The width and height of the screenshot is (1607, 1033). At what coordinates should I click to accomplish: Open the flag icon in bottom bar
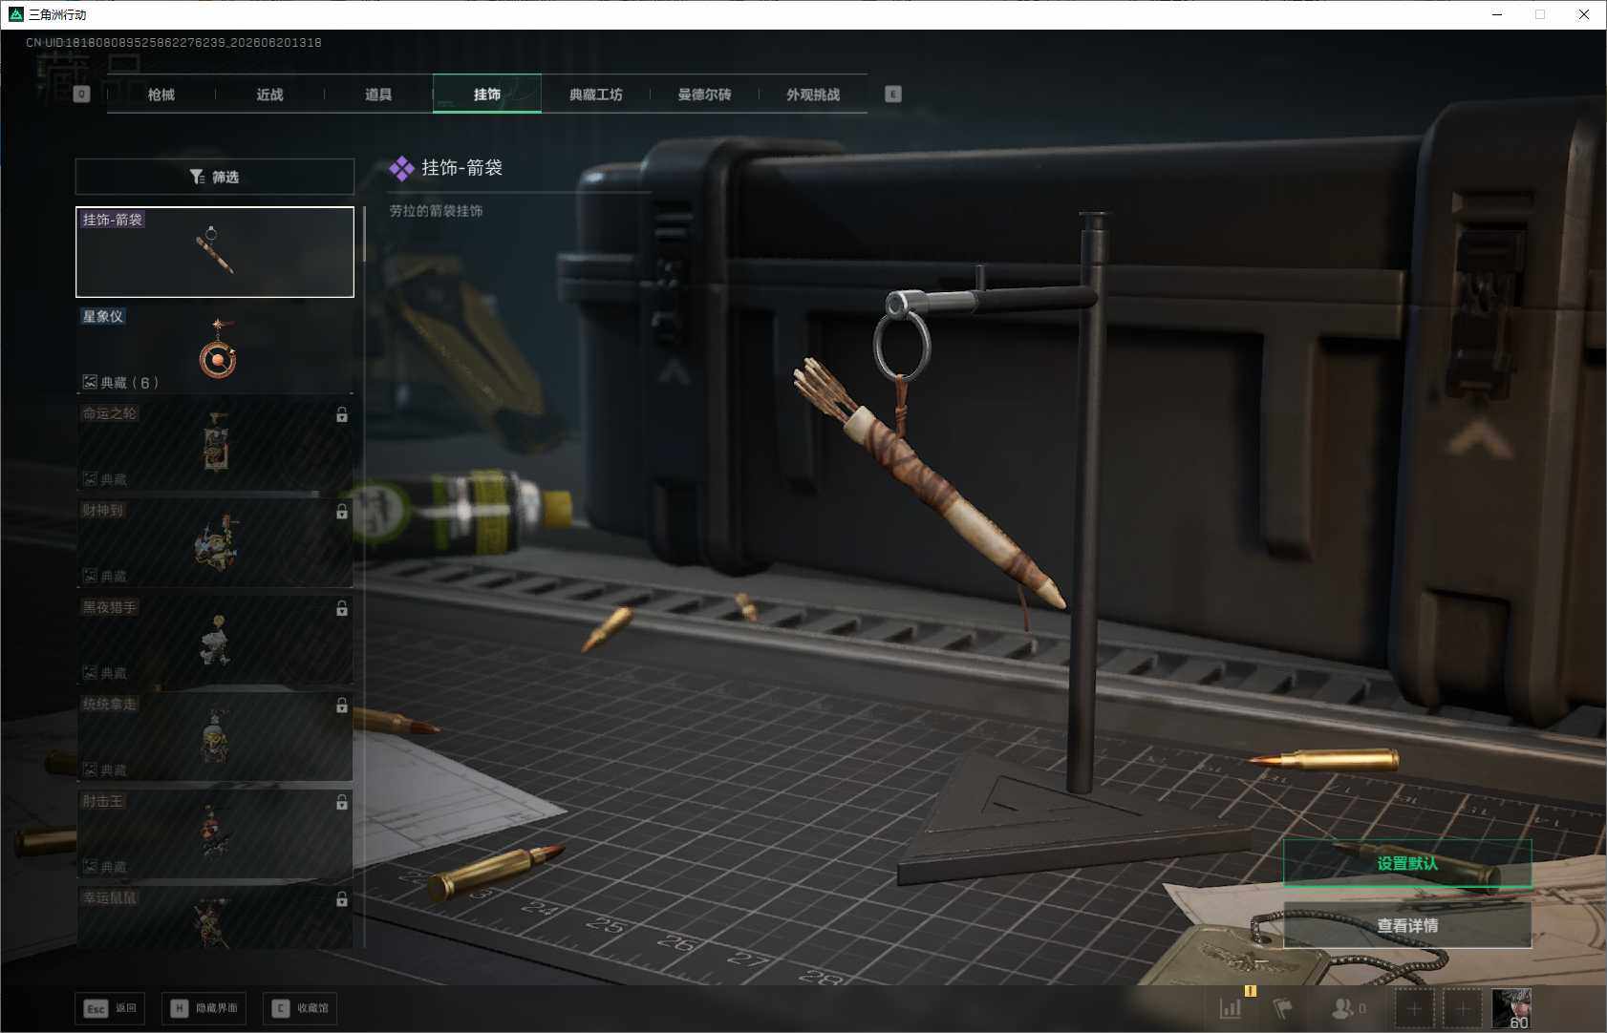(1282, 1008)
